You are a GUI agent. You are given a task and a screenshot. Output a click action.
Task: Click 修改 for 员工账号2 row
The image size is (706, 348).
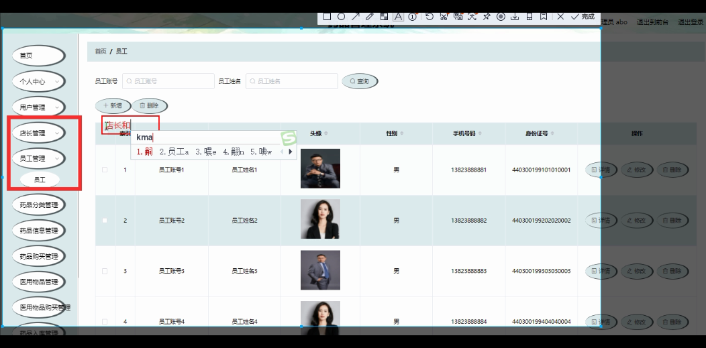(637, 221)
